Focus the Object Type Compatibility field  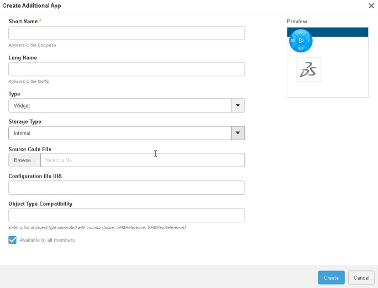click(127, 215)
